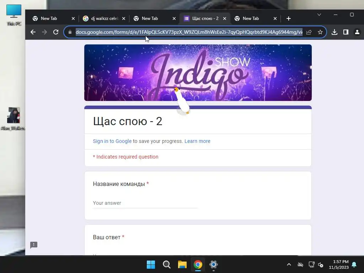Click the browser forward arrow
364x273 pixels.
44,32
